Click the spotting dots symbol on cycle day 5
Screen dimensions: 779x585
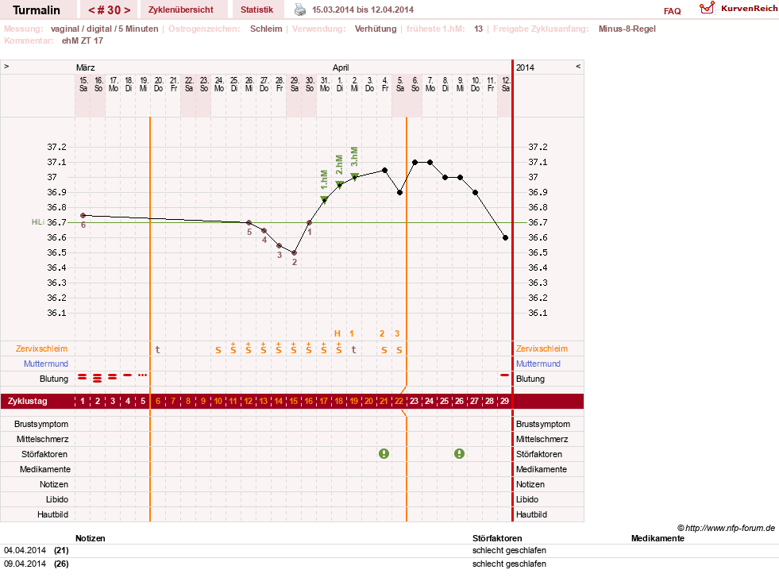(143, 375)
